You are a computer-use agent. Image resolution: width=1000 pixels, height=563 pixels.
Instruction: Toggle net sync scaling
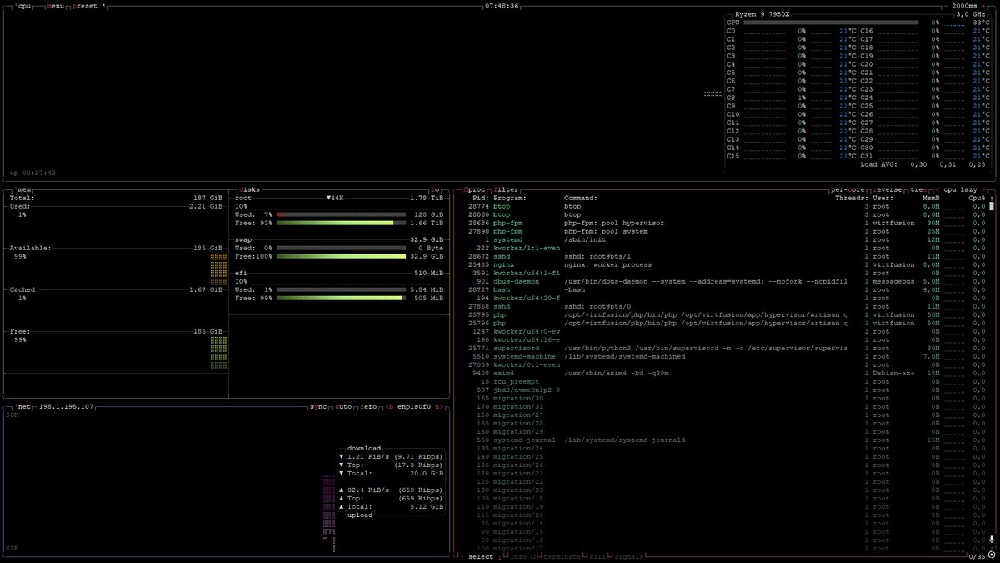click(318, 406)
